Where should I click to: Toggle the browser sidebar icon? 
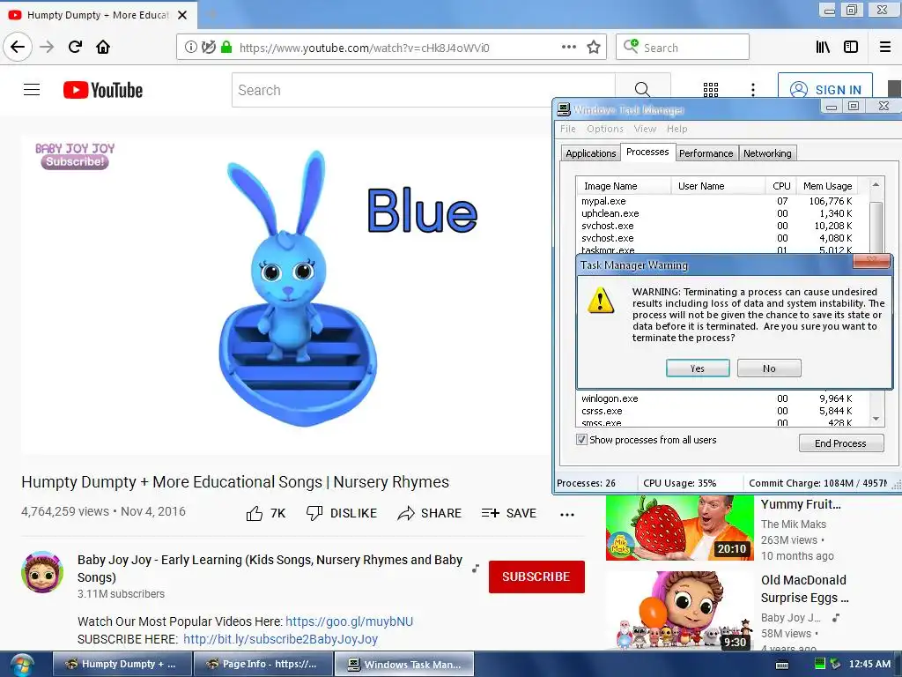pyautogui.click(x=851, y=48)
